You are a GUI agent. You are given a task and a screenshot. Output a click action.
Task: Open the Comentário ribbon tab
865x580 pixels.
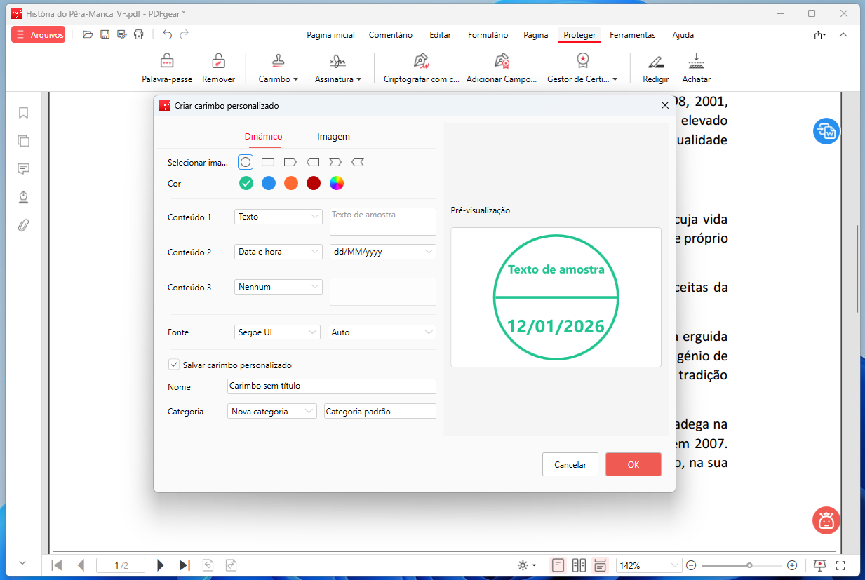point(391,35)
